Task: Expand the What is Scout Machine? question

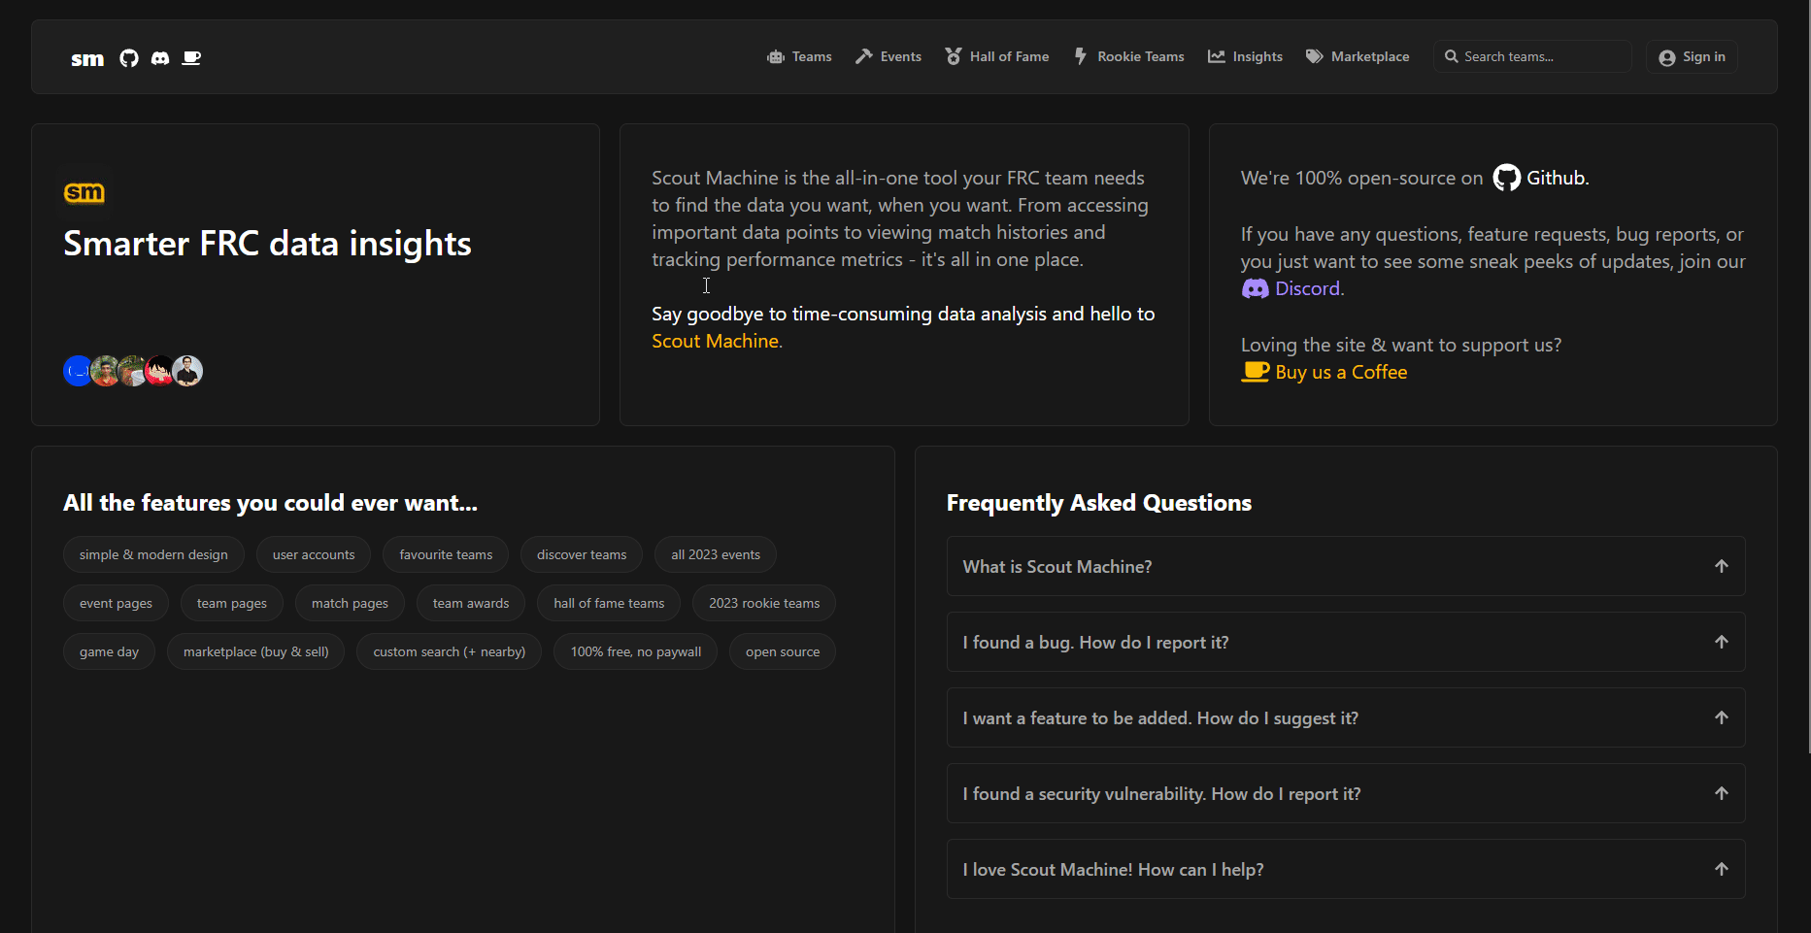Action: tap(1346, 566)
